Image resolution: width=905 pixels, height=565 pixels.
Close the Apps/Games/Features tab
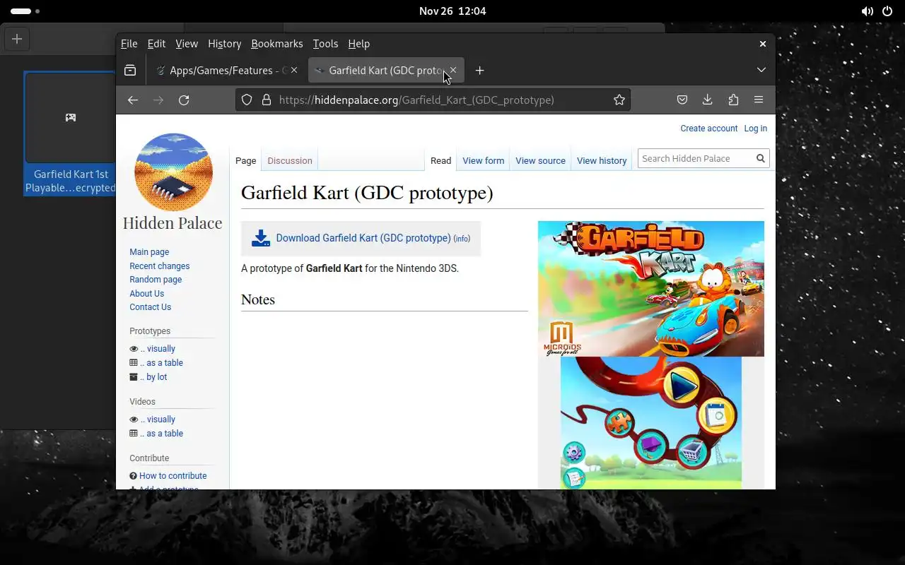point(294,70)
